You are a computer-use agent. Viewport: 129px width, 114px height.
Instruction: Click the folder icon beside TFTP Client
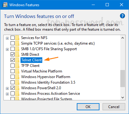(17, 66)
